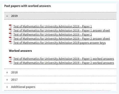Open 2019 Paper 2 answer sheet link
The image size is (119, 94).
[x=62, y=39]
